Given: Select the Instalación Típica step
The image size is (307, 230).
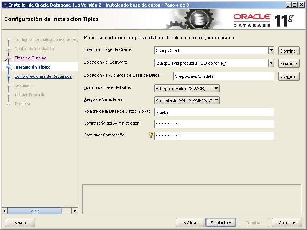Looking at the screenshot, I should 32,67.
